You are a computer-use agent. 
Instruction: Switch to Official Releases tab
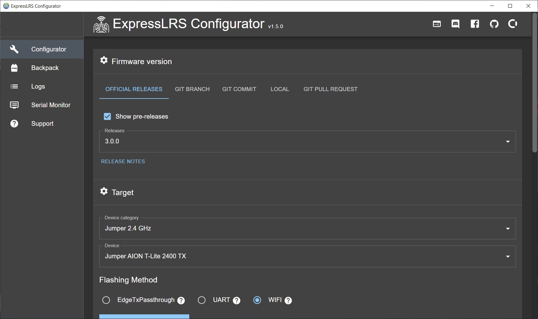click(134, 89)
